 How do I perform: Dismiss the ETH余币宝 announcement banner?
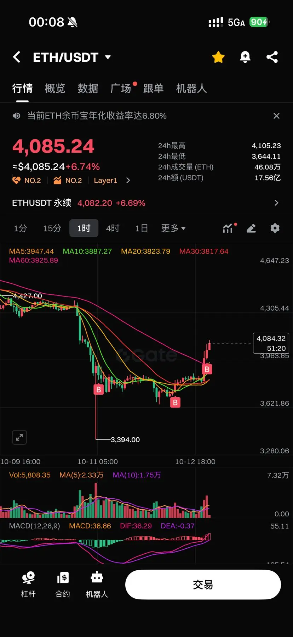276,116
